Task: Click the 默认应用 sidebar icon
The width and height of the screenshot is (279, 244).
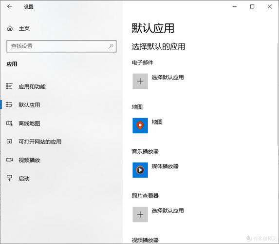Action: click(9, 104)
